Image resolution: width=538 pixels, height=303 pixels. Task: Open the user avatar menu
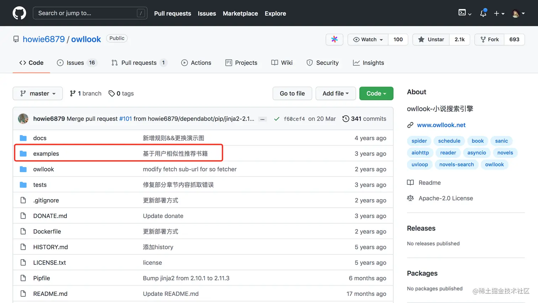518,14
